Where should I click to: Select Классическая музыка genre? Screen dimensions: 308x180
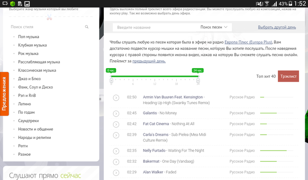click(37, 70)
